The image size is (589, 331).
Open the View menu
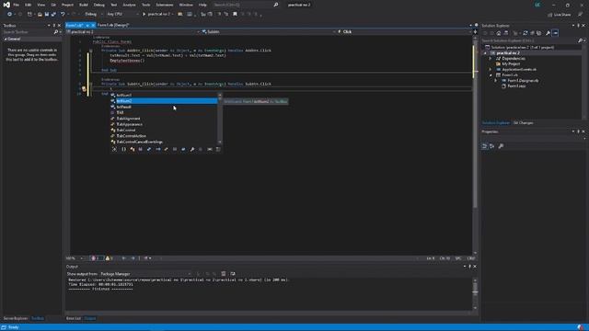click(40, 5)
